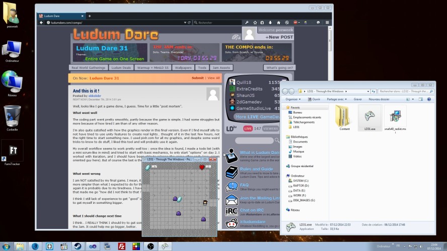Click the +New POST button
This screenshot has width=447, height=251.
[279, 37]
